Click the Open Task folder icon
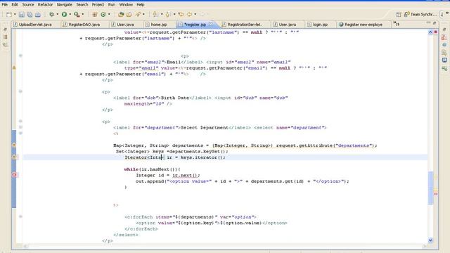The height and width of the screenshot is (253, 450). pos(129,14)
